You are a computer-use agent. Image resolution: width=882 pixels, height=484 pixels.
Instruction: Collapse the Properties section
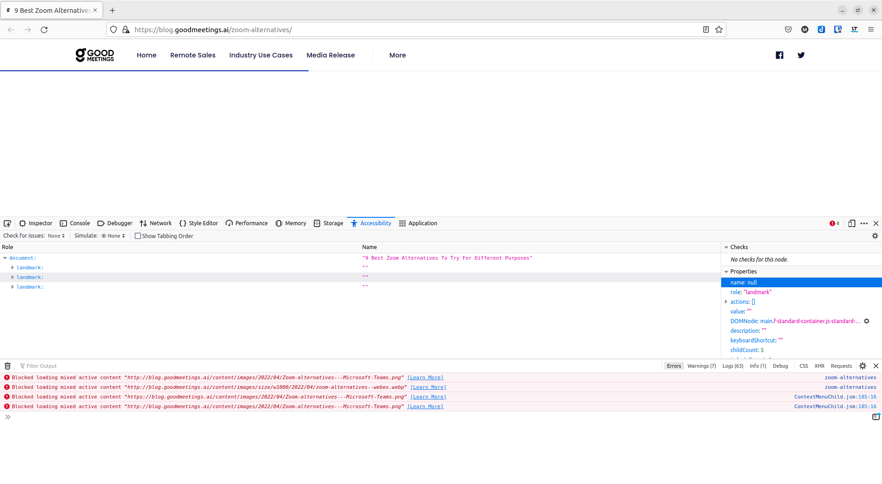(726, 272)
